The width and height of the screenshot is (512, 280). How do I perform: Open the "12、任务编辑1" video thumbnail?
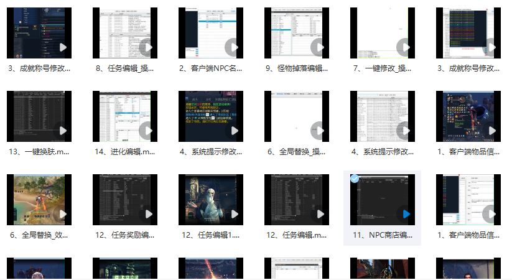(210, 199)
